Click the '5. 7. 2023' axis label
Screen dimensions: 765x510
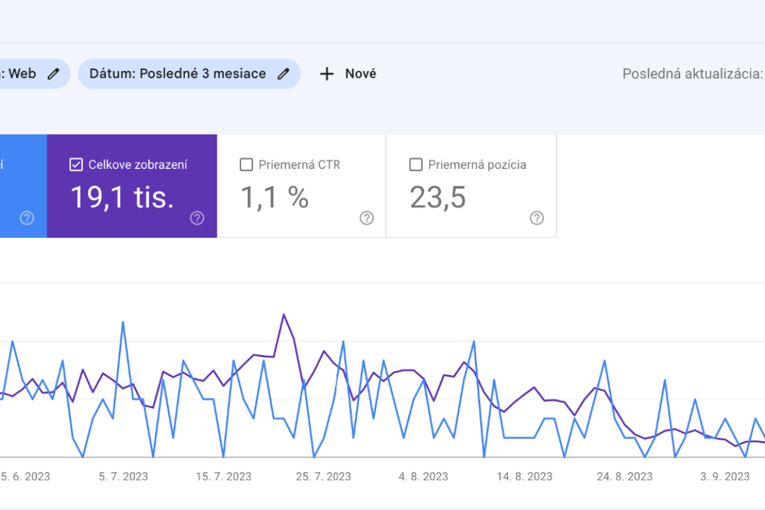pos(122,476)
